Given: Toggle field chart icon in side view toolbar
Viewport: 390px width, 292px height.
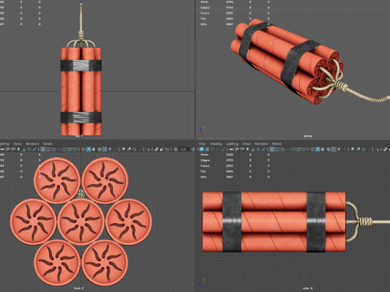Looking at the screenshot, I should click(293, 149).
